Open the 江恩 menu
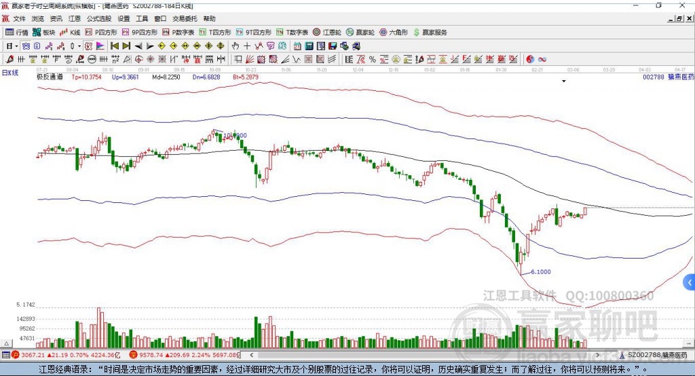Screen dimensions: 695x376 click(75, 18)
